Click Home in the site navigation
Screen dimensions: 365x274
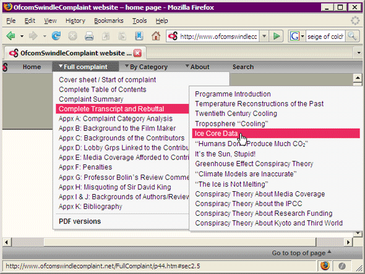pos(32,67)
